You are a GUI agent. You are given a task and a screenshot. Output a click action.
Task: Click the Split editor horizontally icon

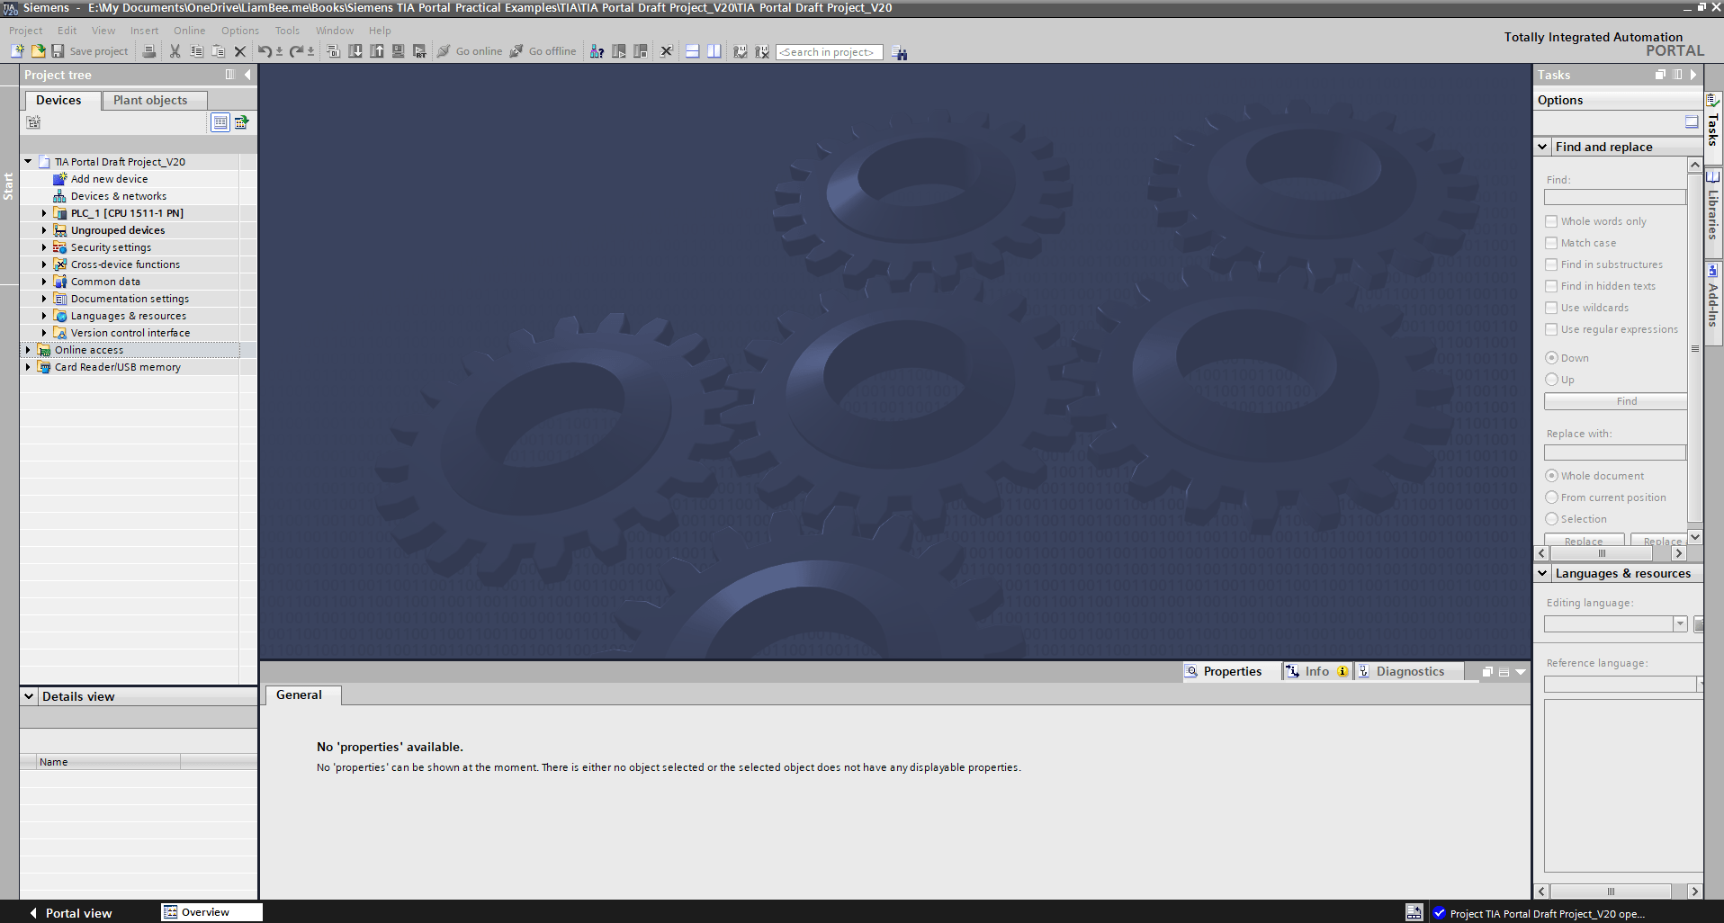point(692,51)
